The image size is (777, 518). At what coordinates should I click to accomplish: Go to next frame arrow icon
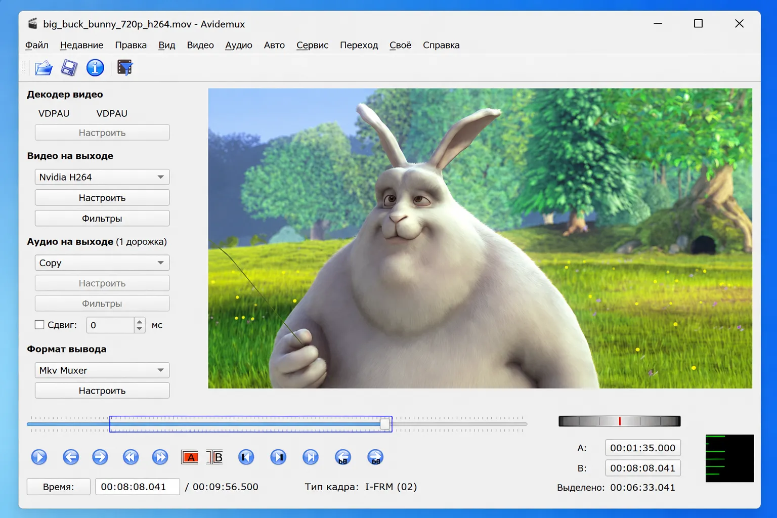coord(100,457)
